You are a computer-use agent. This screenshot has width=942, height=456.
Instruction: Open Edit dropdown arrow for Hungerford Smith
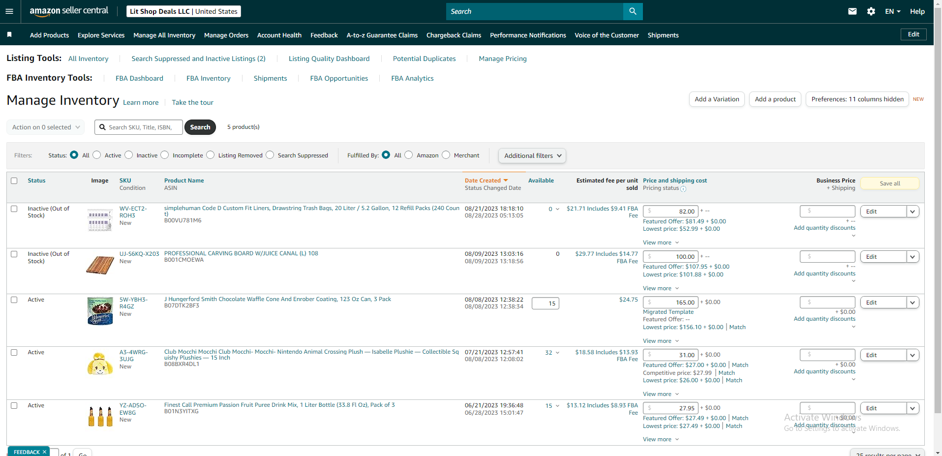coord(913,303)
